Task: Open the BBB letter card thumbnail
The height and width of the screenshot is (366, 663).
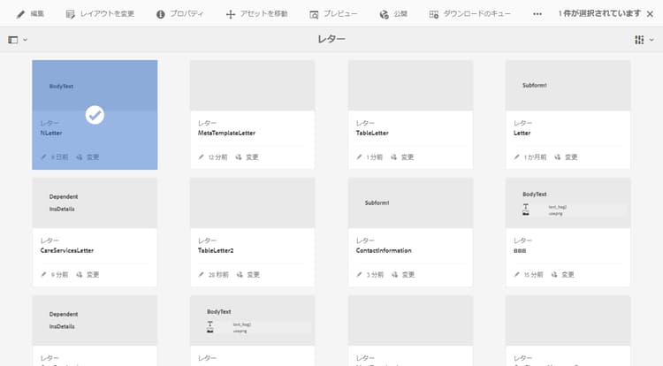Action: (568, 202)
